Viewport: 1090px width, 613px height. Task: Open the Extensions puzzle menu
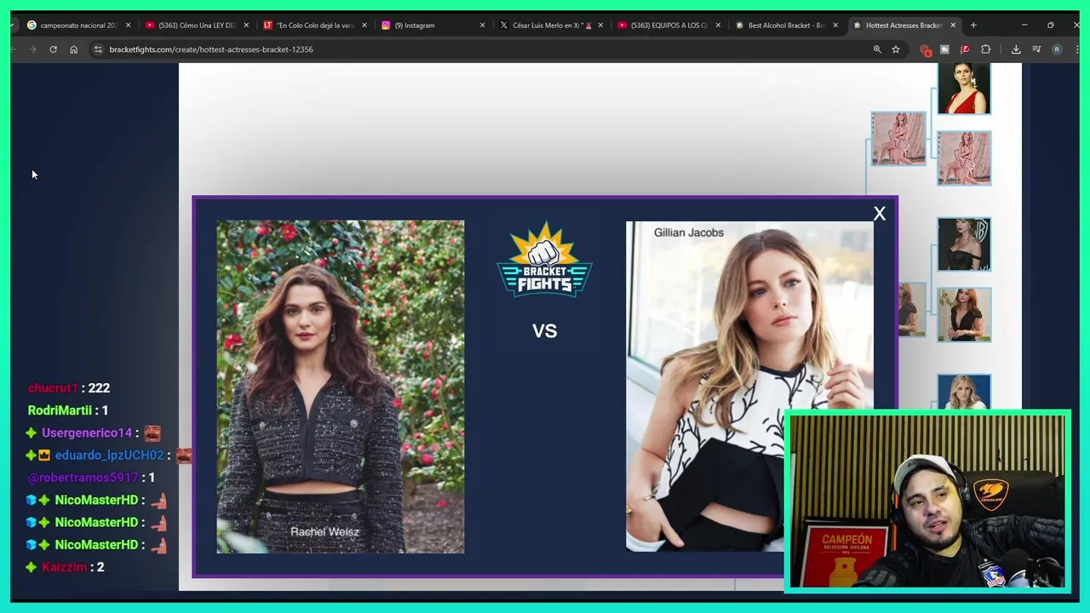(x=986, y=49)
